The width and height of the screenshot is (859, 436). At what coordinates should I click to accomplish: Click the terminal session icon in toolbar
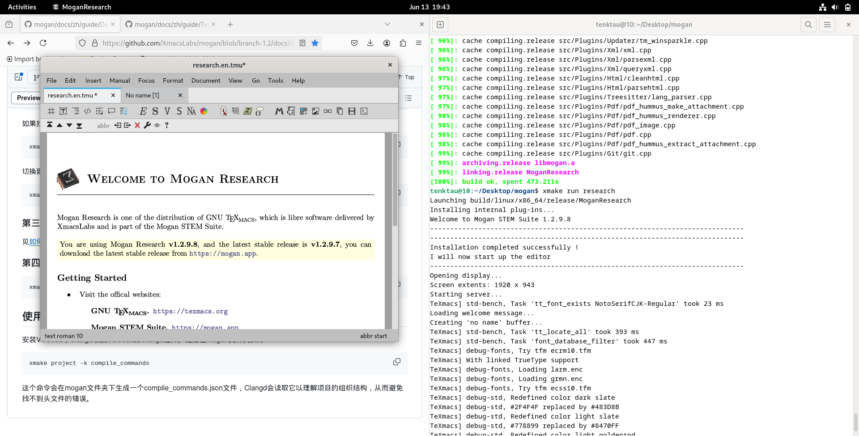(364, 111)
